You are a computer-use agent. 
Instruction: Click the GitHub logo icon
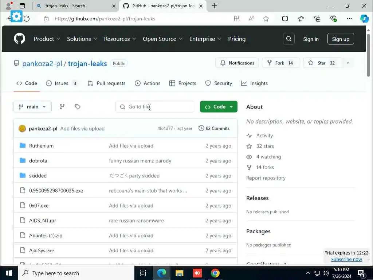pyautogui.click(x=20, y=39)
